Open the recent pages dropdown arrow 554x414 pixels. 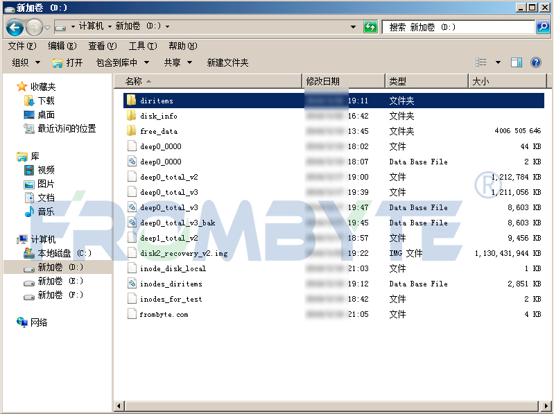pyautogui.click(x=47, y=27)
